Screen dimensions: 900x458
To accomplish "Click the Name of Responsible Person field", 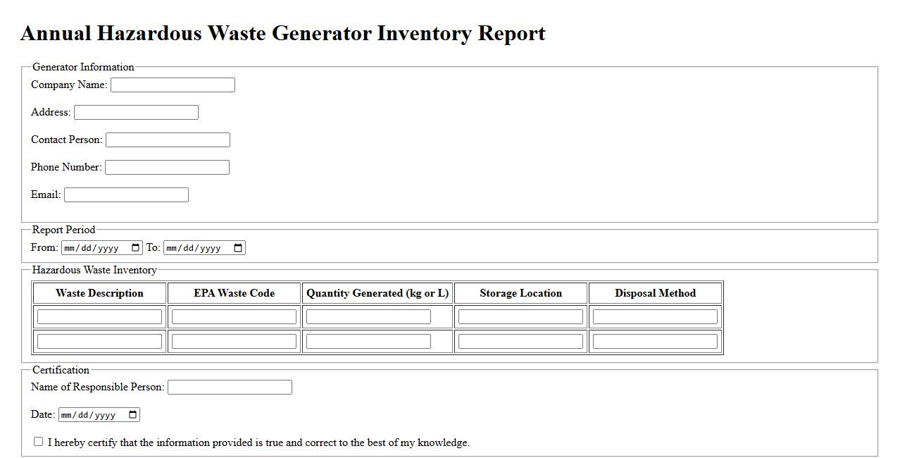I will pos(230,388).
